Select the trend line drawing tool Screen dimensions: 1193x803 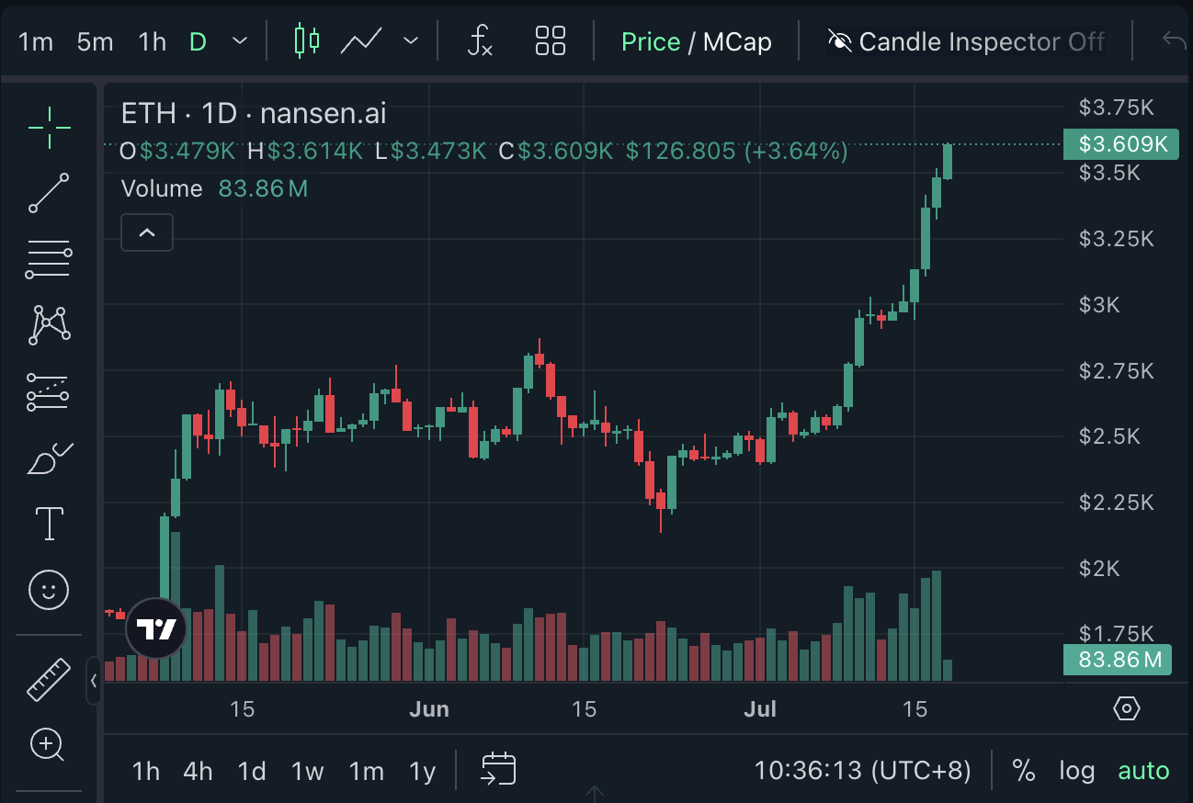(x=48, y=193)
